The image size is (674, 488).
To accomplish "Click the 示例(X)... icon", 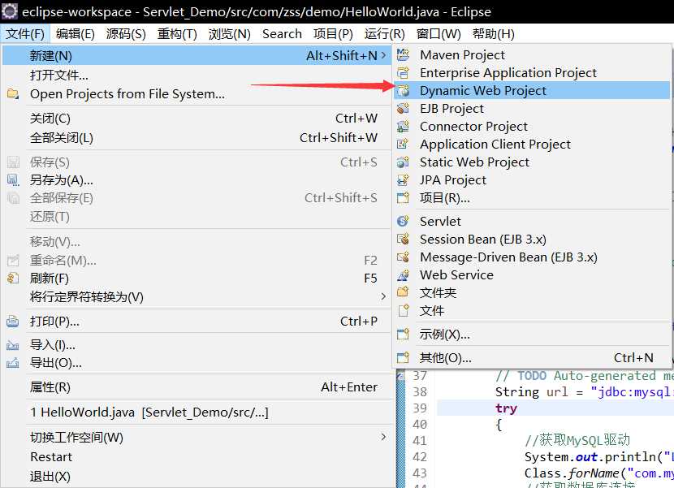I will [403, 334].
